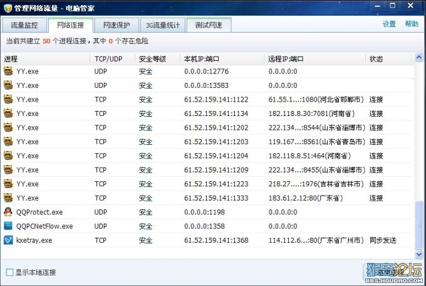426x286 pixels.
Task: Open the 设置 link
Action: 389,24
